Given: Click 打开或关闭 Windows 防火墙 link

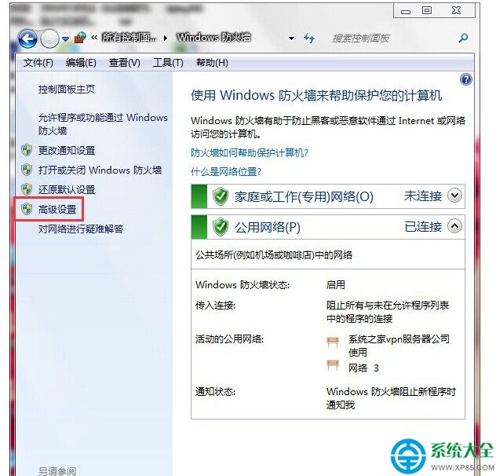Looking at the screenshot, I should pos(100,170).
